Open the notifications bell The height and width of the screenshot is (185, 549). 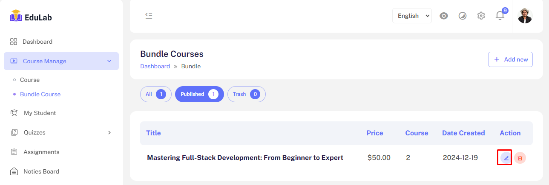click(500, 16)
